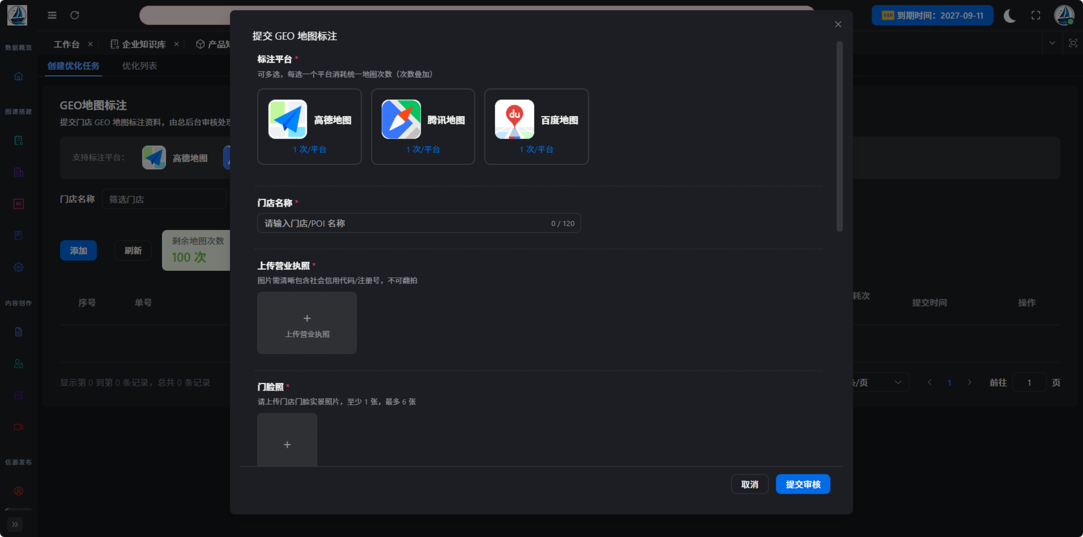Image resolution: width=1083 pixels, height=537 pixels.
Task: Open the settings gear icon in sidebar
Action: coord(19,267)
